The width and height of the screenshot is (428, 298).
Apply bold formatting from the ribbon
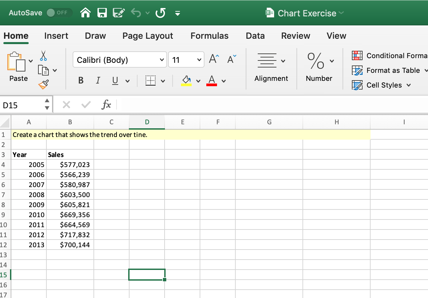80,81
